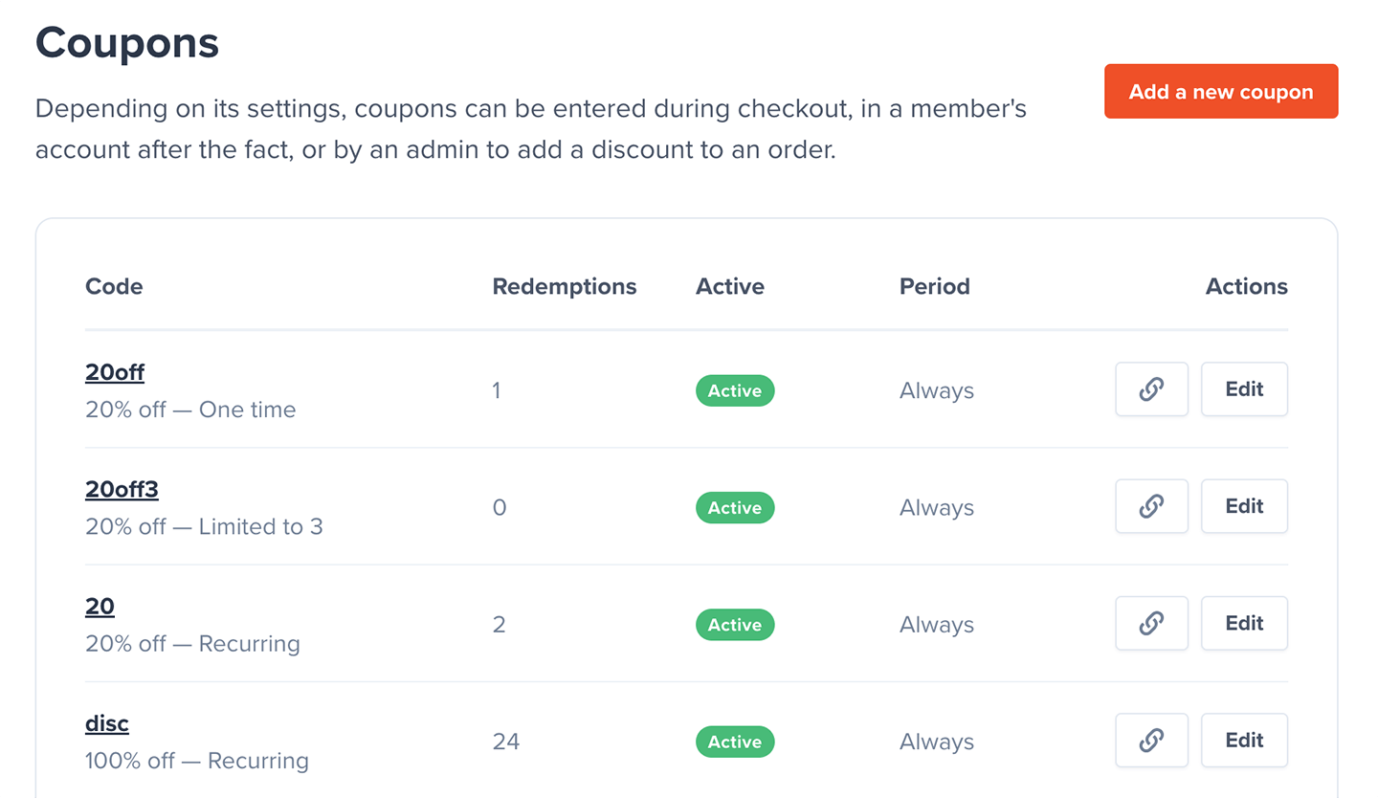Copy link icon for 20off coupon
The width and height of the screenshot is (1378, 798).
[1151, 389]
